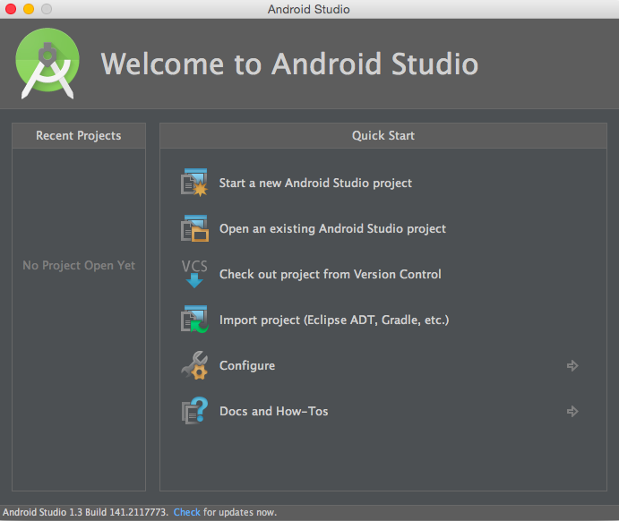
Task: Click the VCS checkout download icon
Action: click(194, 274)
